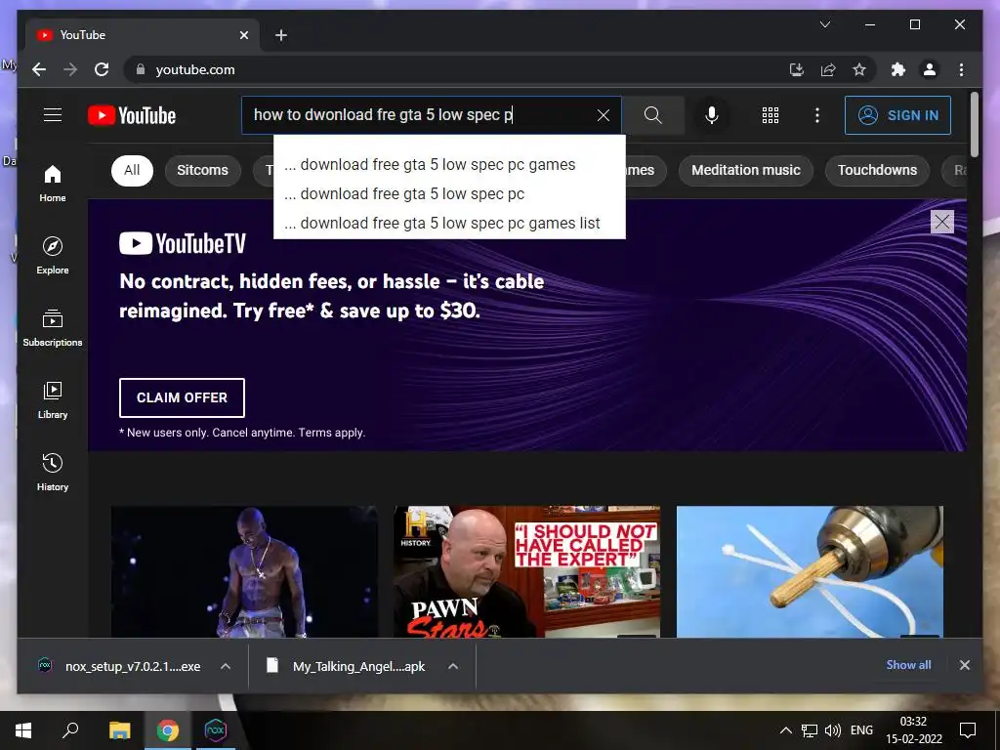Click the Chrome taskbar icon
The width and height of the screenshot is (1000, 750).
[168, 730]
